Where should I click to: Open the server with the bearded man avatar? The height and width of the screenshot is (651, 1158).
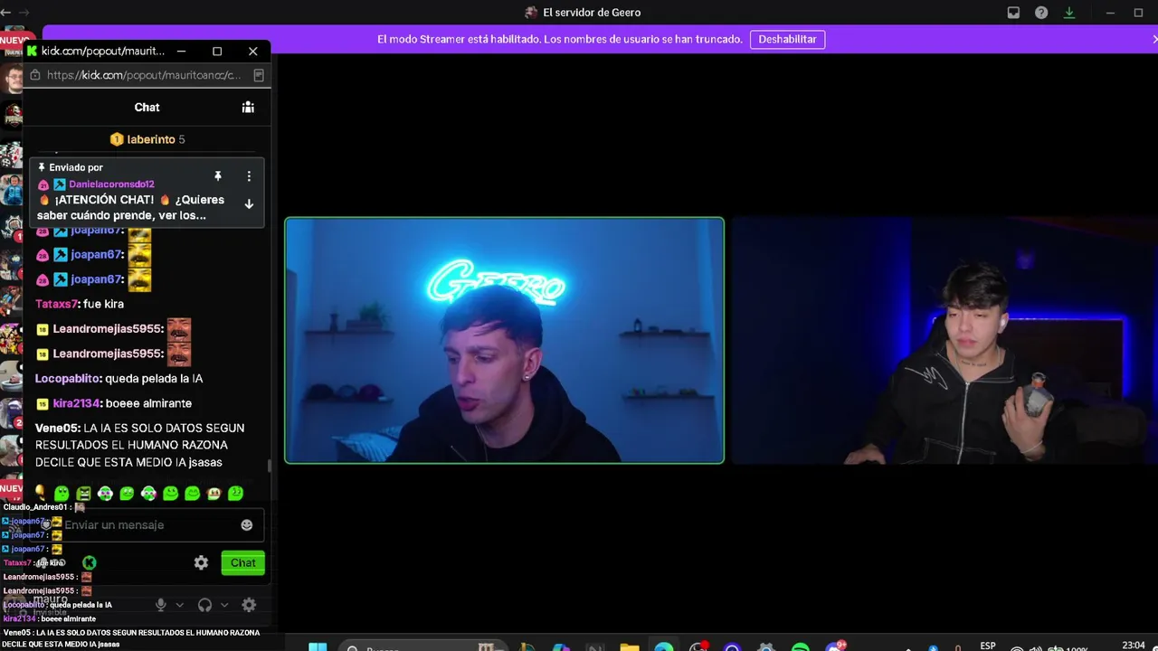(x=12, y=79)
